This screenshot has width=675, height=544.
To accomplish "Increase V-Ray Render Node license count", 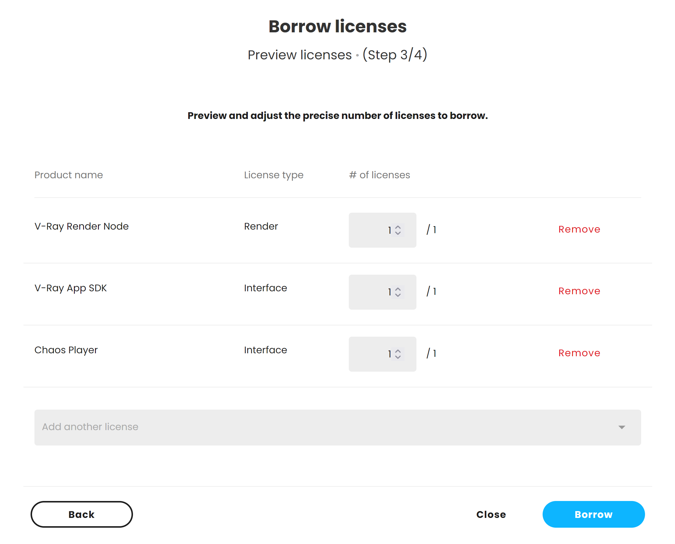I will coord(397,227).
